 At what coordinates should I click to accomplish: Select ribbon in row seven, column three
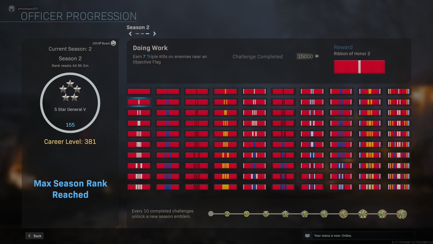(196, 155)
